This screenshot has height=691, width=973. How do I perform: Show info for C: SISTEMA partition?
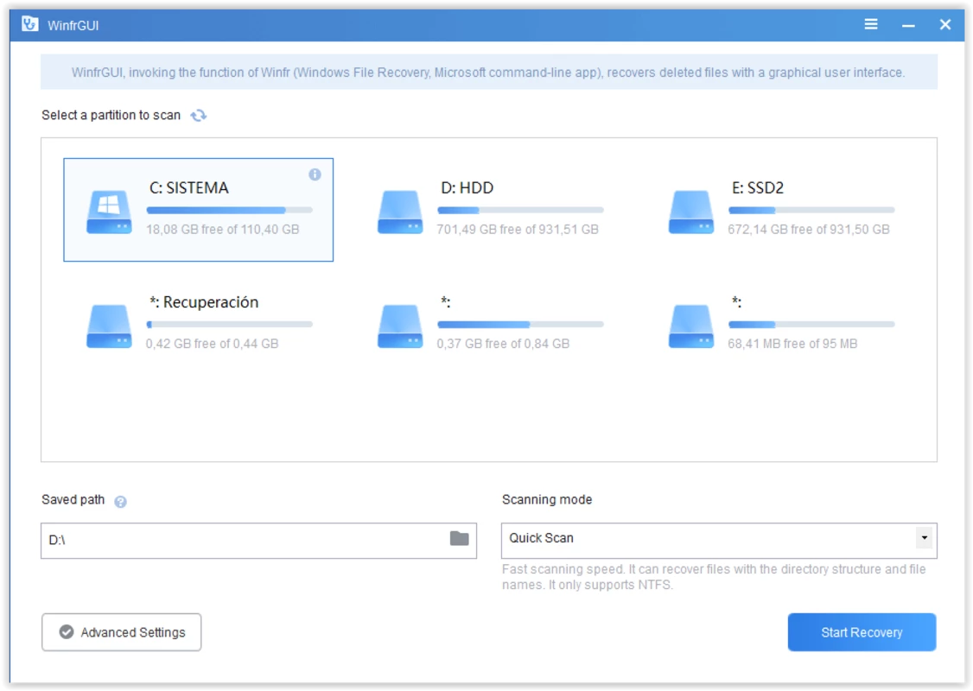[x=315, y=174]
